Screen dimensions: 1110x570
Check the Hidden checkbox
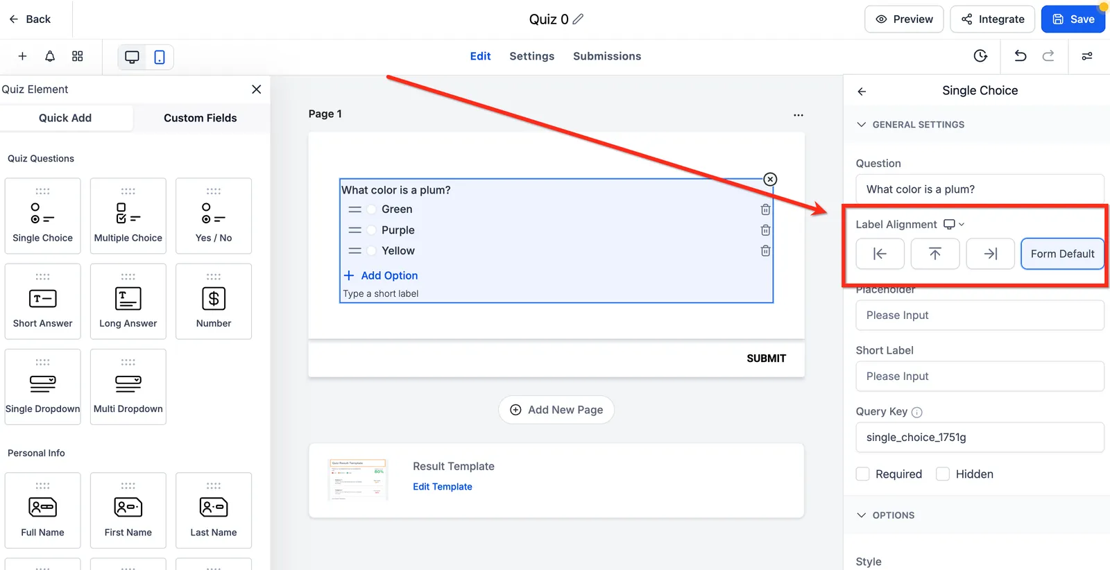click(943, 474)
